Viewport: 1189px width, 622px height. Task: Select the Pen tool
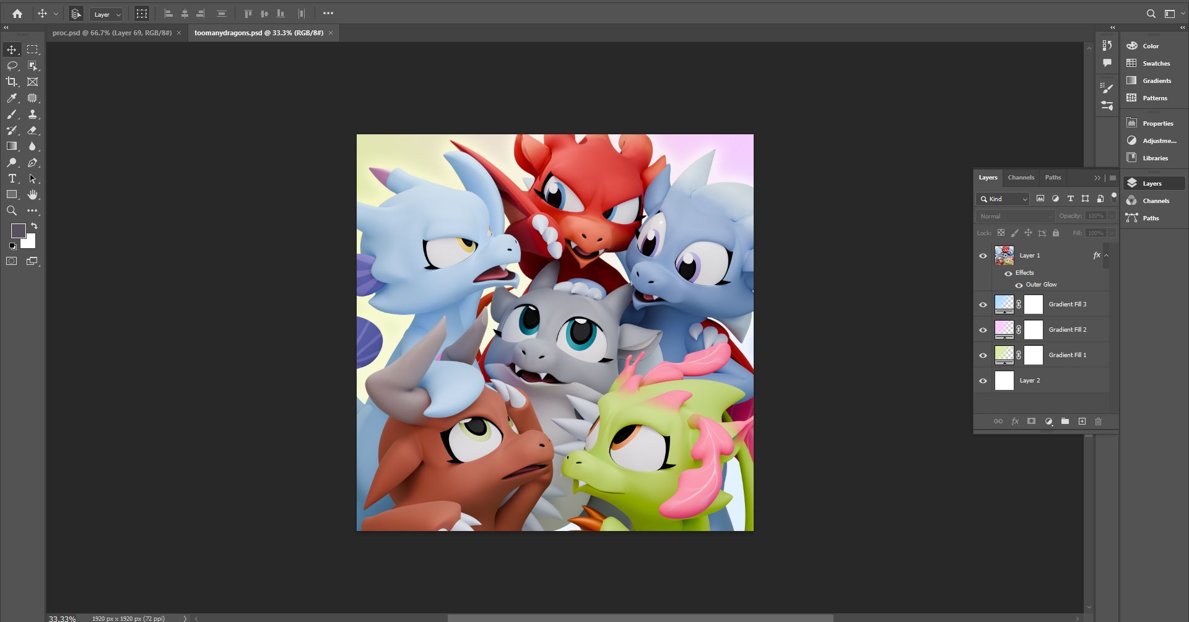[32, 163]
